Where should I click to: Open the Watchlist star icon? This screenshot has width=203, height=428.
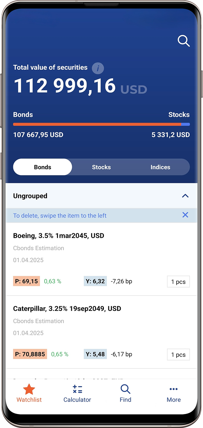pos(29,389)
